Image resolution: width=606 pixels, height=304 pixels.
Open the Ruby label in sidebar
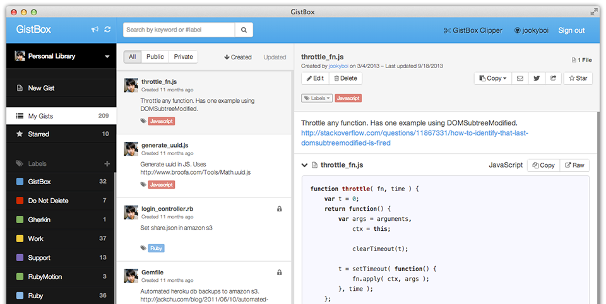click(61, 296)
